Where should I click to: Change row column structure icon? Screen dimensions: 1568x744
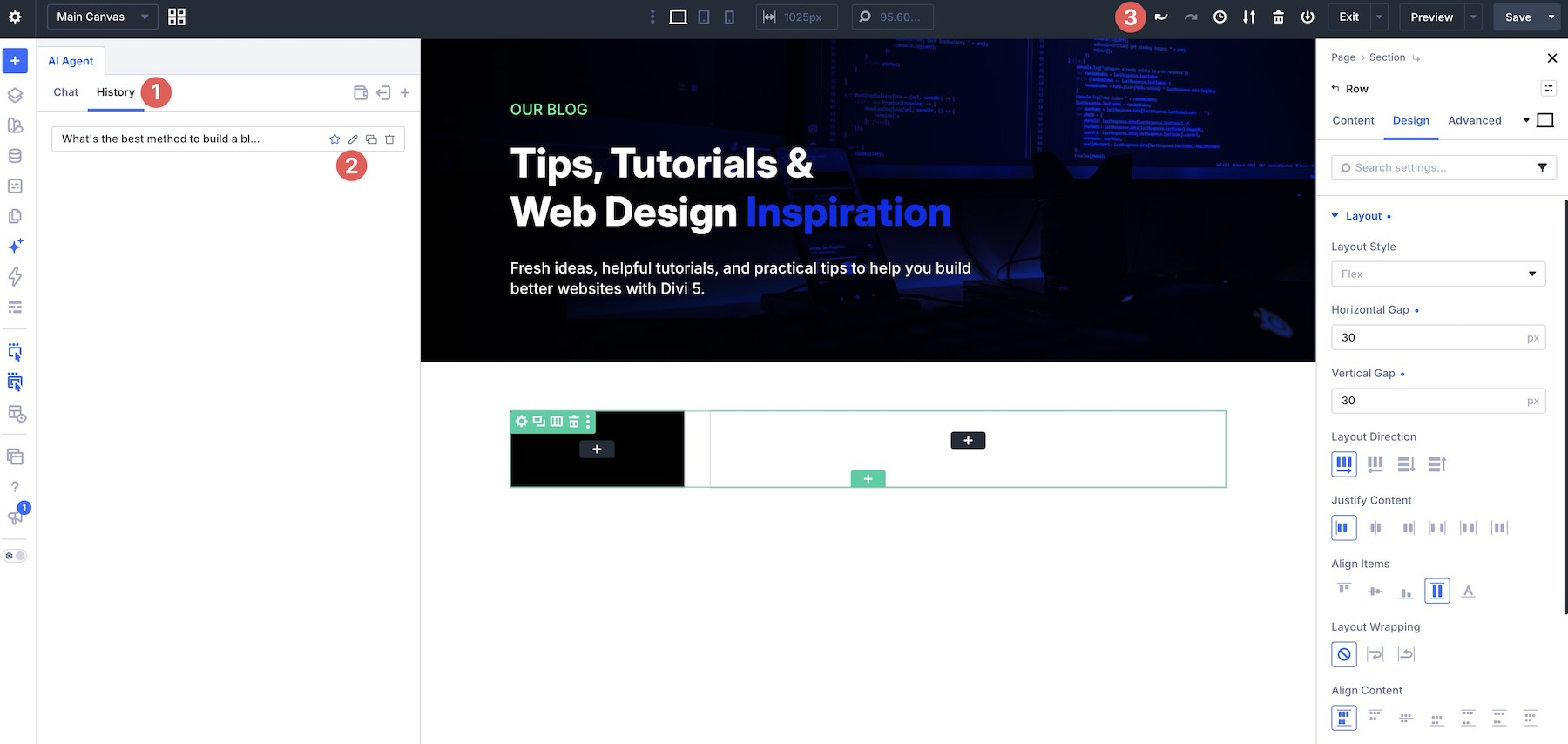click(556, 422)
